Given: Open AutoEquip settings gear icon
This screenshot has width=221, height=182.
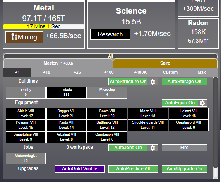Looking at the screenshot, I should (202, 103).
